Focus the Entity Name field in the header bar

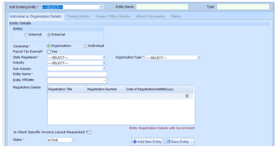(162, 7)
